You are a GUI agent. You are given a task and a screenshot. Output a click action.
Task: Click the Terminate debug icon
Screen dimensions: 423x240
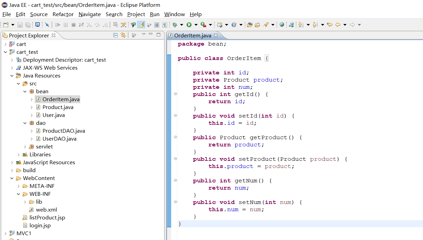click(74, 25)
